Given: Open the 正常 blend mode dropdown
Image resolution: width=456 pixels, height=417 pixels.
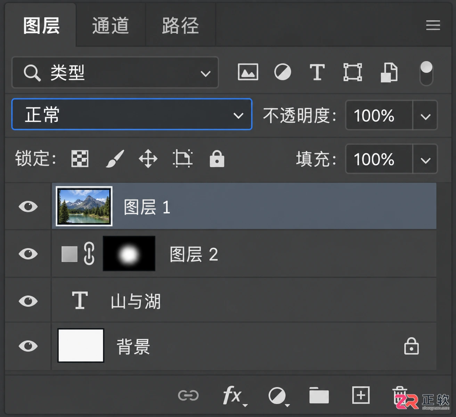Looking at the screenshot, I should coord(132,114).
